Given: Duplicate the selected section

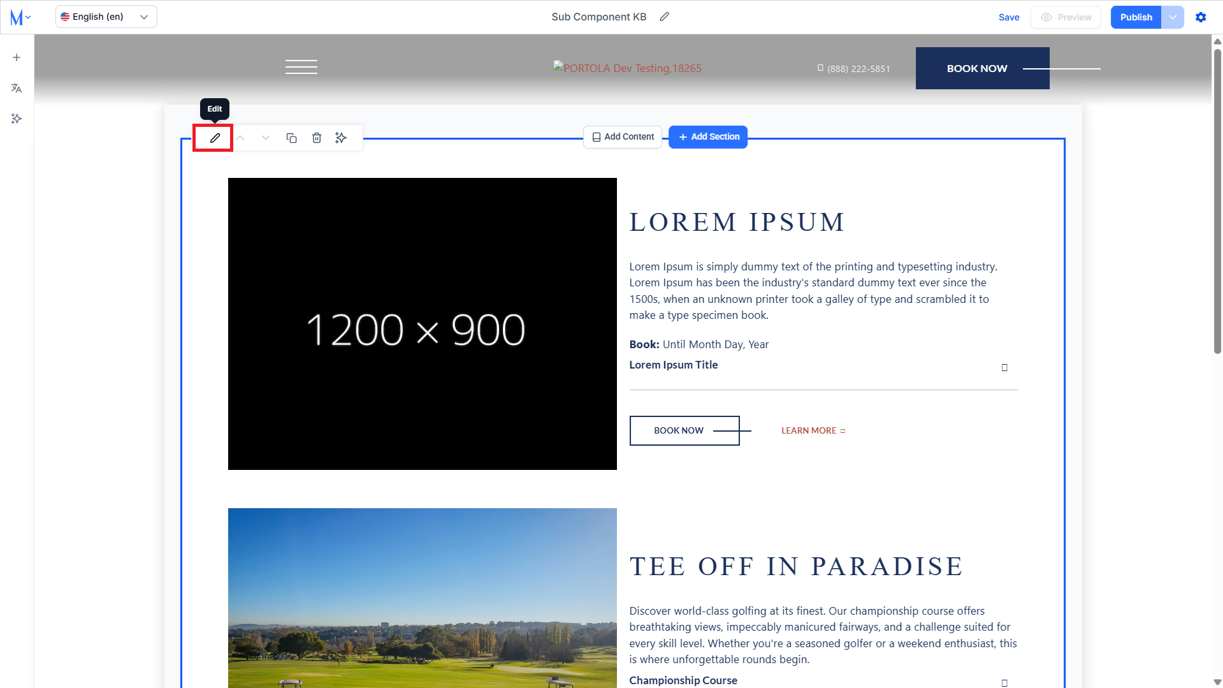Looking at the screenshot, I should [291, 138].
